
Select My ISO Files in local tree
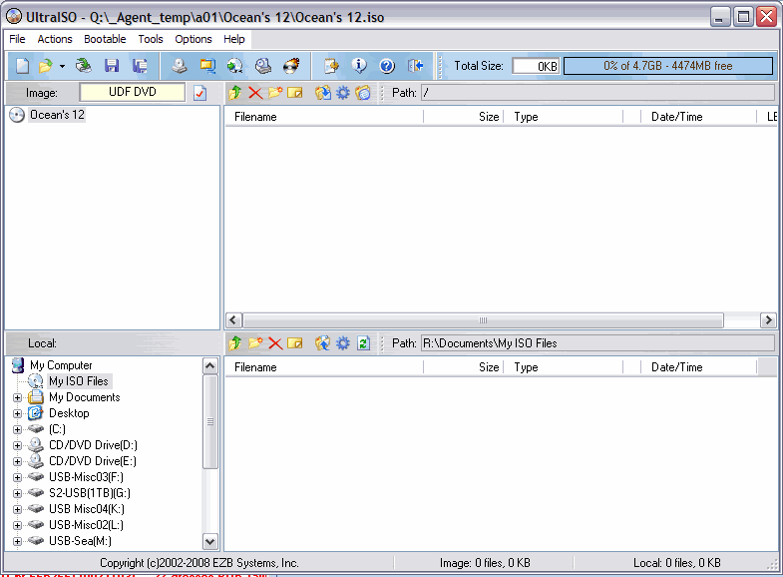tap(79, 381)
